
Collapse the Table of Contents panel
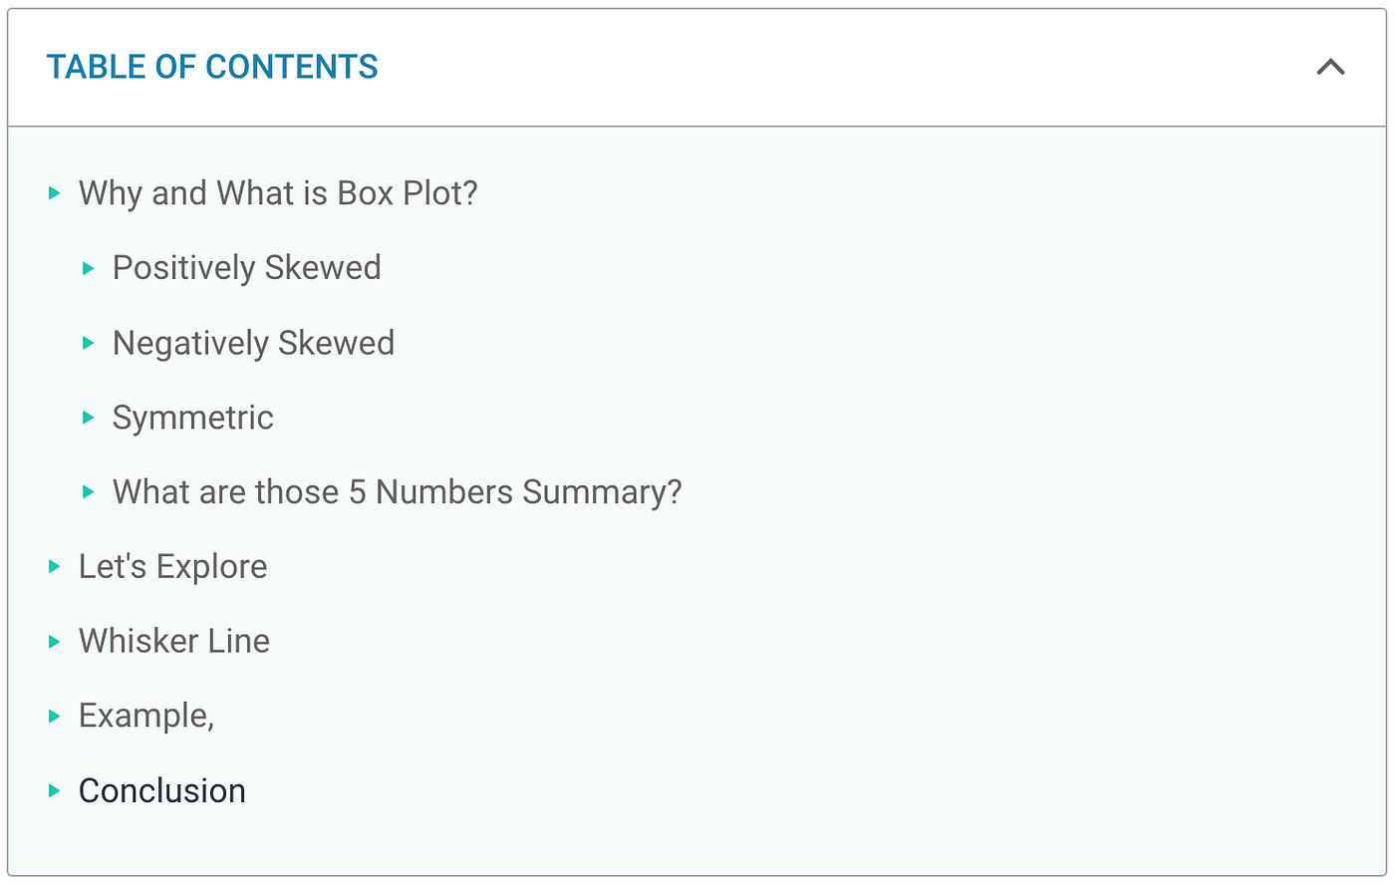coord(1330,67)
